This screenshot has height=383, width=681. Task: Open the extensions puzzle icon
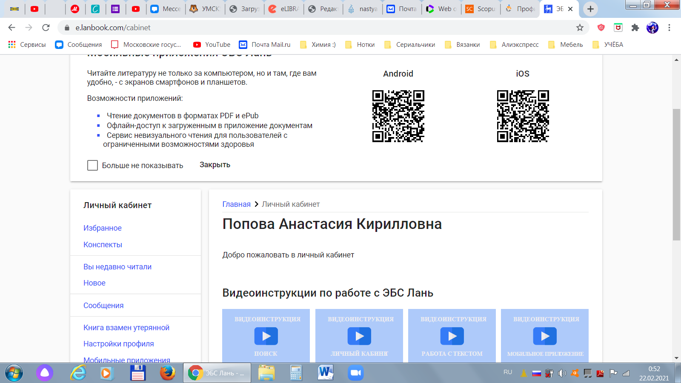coord(635,28)
